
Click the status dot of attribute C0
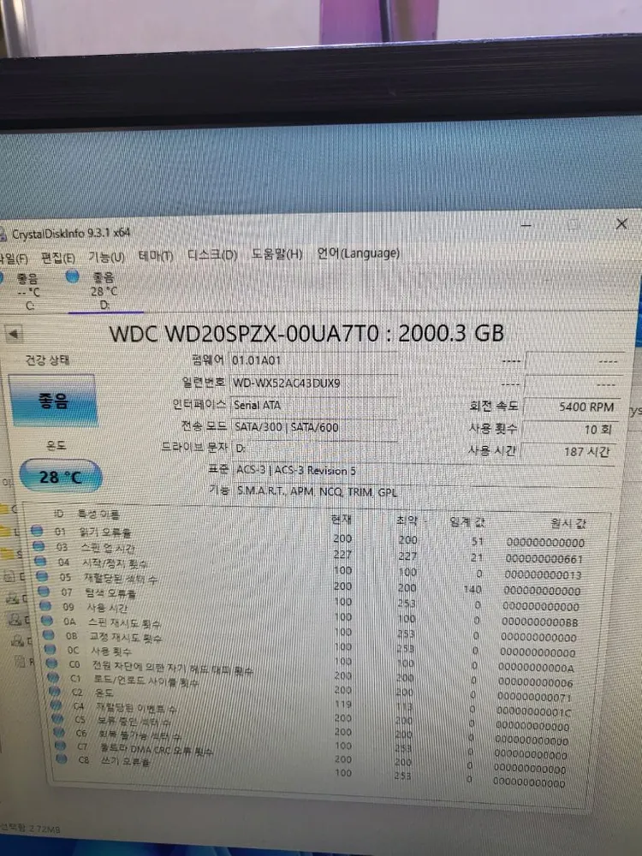point(52,663)
